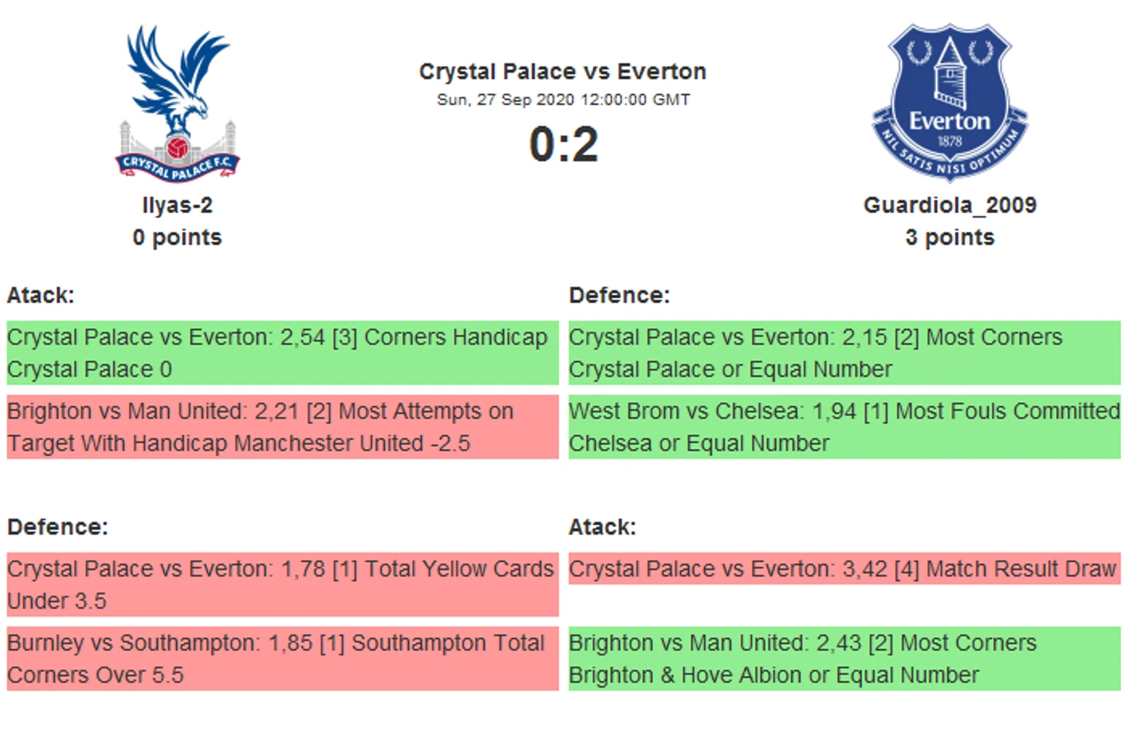Click the Atack heading above Corners Handicap bet
1127x740 pixels.
click(x=41, y=296)
